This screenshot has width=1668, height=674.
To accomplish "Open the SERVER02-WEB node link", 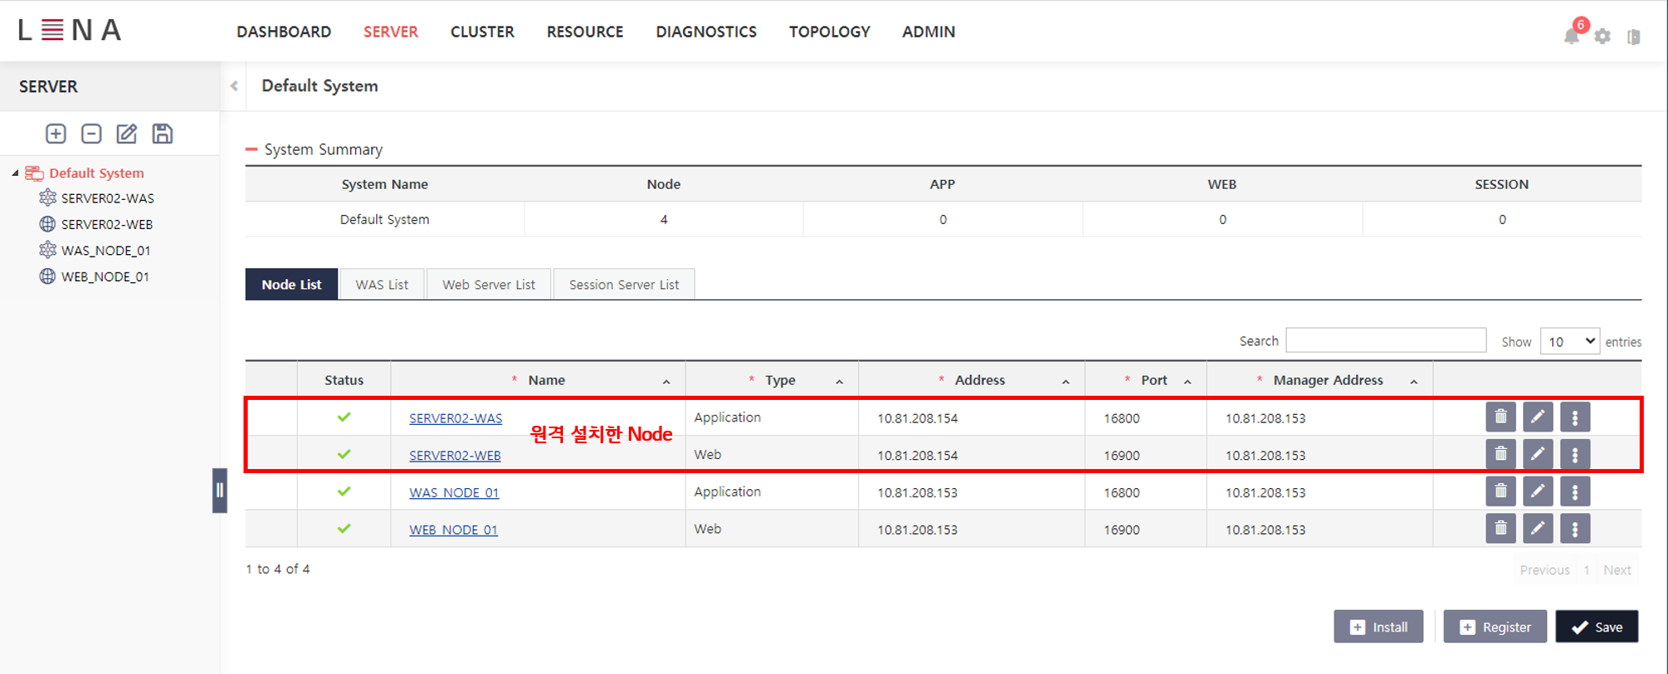I will (x=455, y=456).
